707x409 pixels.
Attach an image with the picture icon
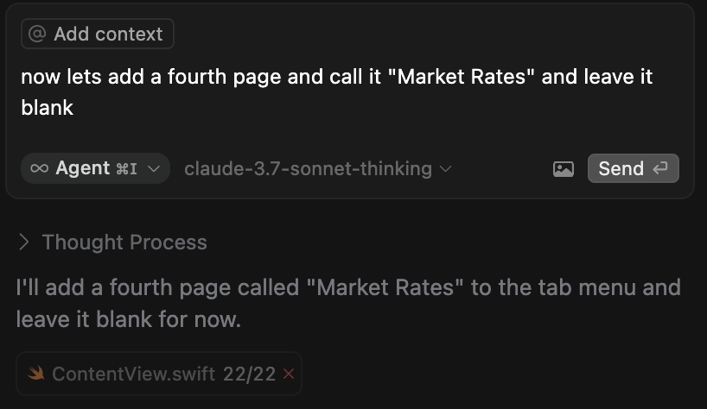coord(564,169)
